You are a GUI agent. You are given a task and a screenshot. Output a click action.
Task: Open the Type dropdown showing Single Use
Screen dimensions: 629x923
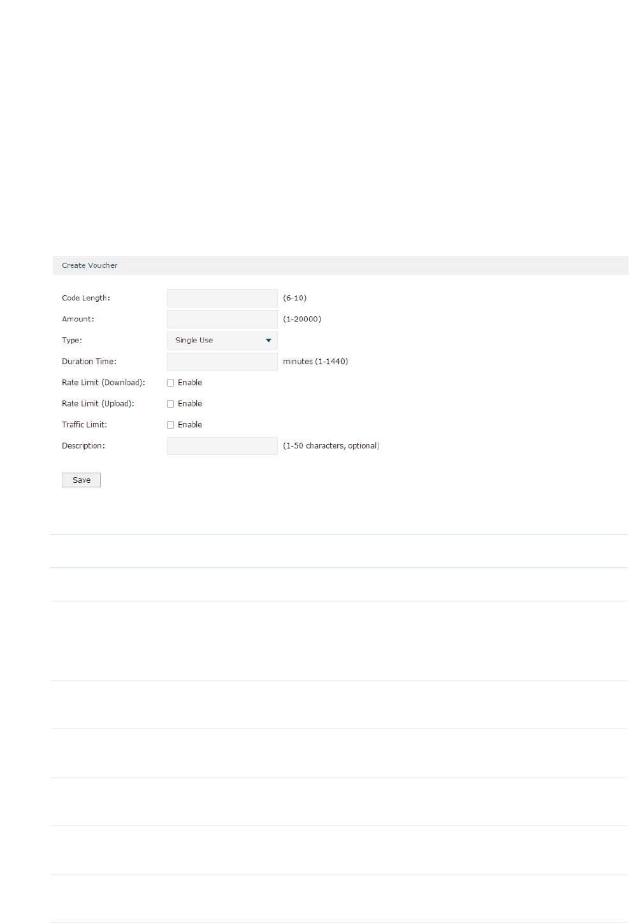click(x=222, y=340)
